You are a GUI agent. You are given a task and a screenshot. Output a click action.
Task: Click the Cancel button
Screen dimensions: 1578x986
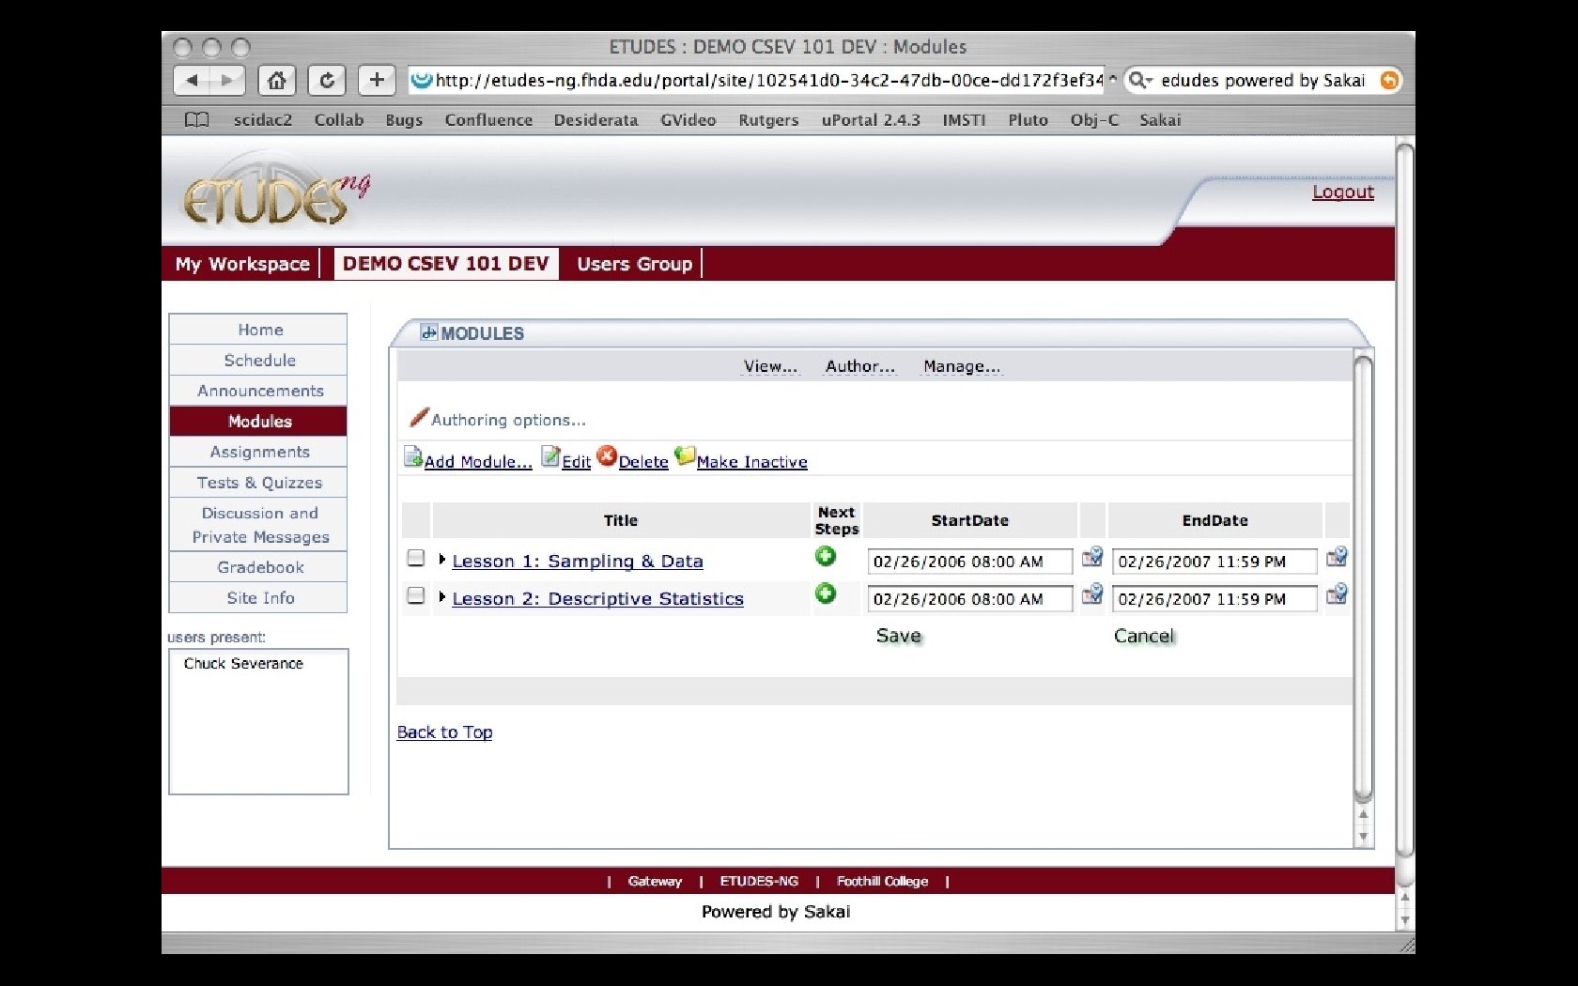point(1144,636)
